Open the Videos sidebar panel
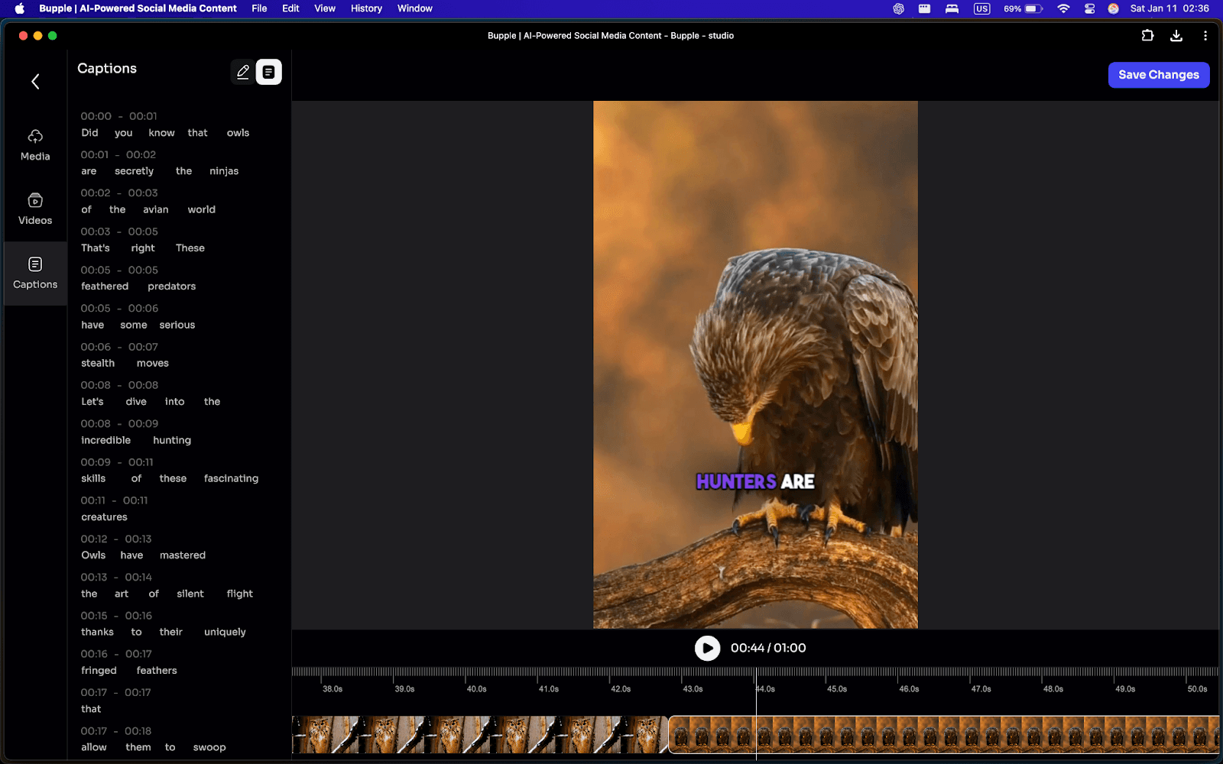The image size is (1223, 764). (x=35, y=209)
